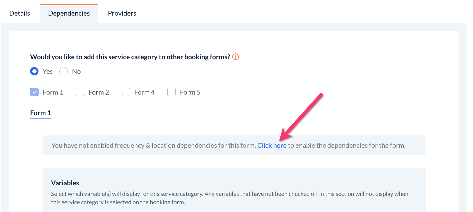Check the Form 5 checkbox
473x212 pixels.
(172, 92)
